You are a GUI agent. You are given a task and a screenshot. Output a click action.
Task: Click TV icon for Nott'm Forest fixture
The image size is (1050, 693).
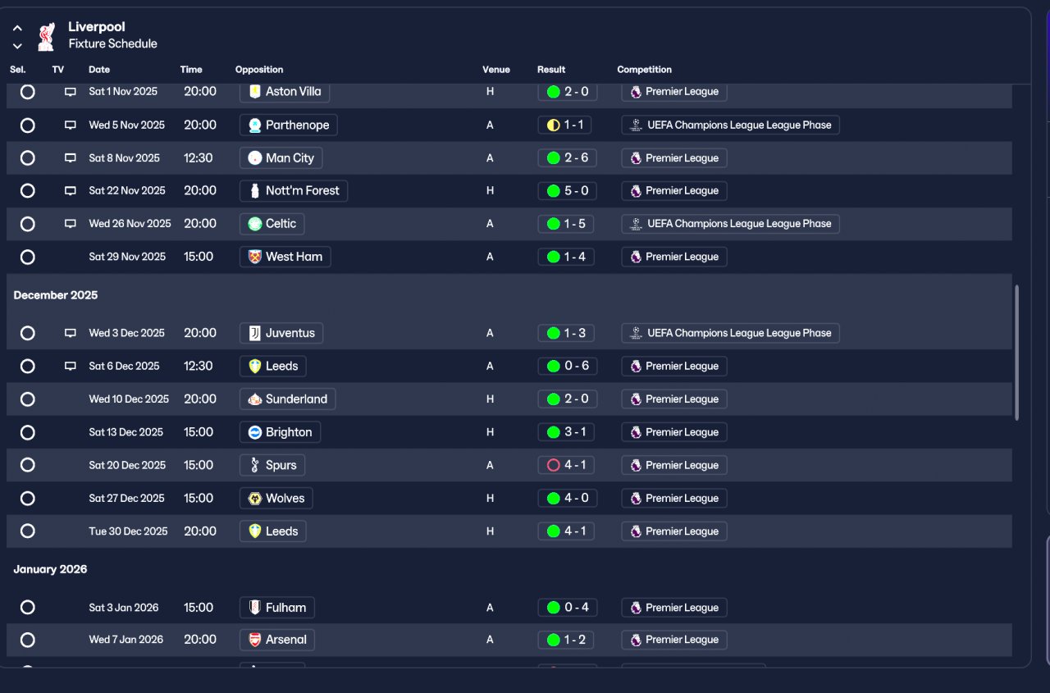(71, 191)
